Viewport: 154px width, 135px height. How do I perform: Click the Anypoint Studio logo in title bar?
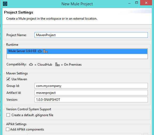[5, 4]
